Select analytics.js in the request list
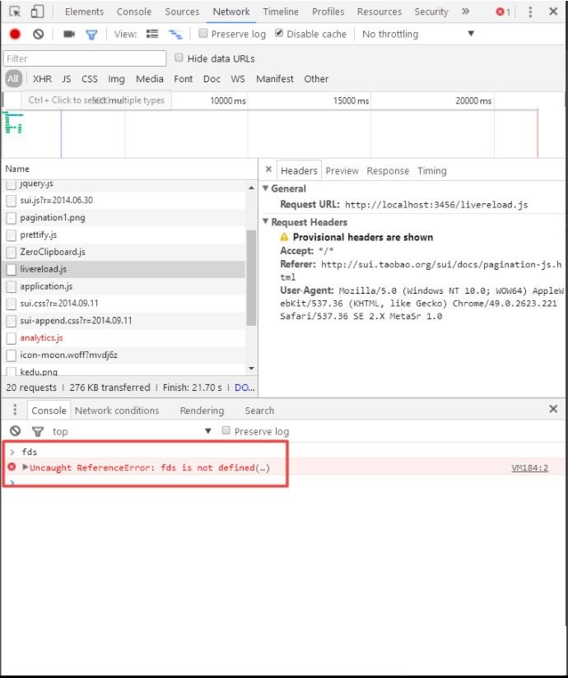The height and width of the screenshot is (678, 568). click(x=41, y=337)
